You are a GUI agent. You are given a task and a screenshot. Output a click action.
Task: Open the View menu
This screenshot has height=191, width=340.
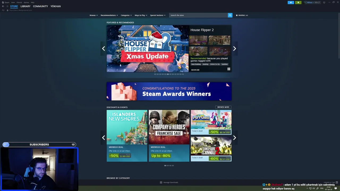(13, 2)
